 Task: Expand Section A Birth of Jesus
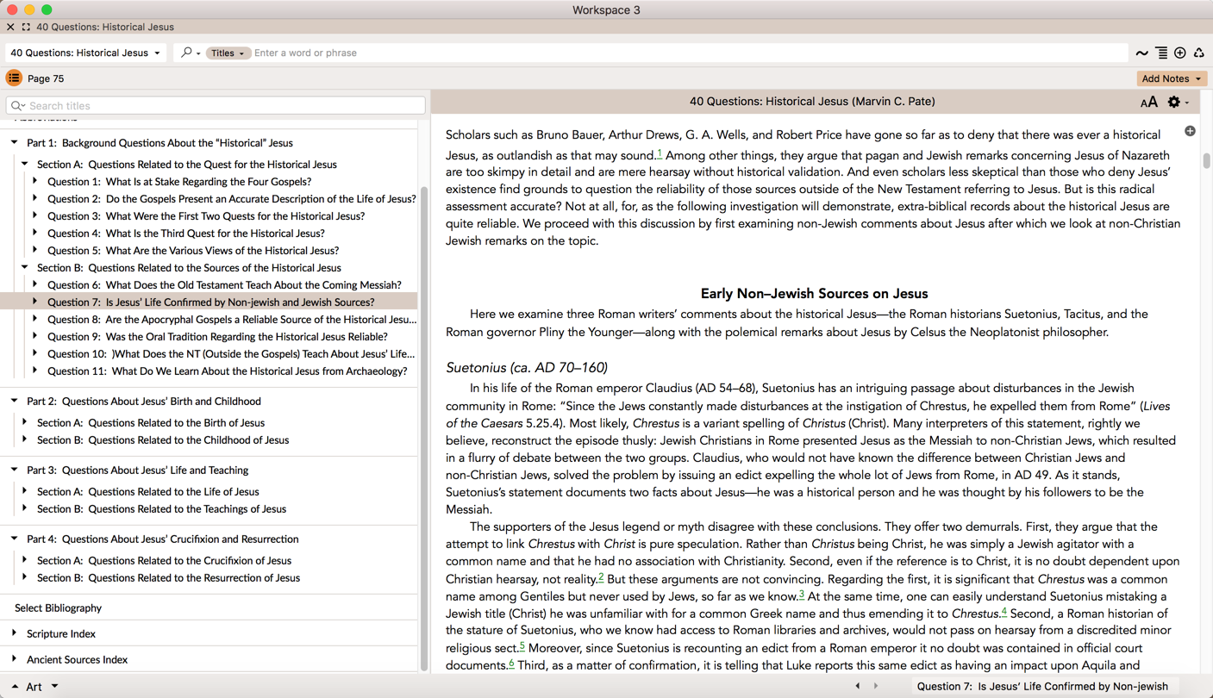[x=25, y=423]
